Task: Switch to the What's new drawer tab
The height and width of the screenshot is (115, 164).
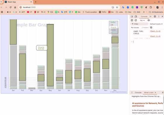Action: pyautogui.click(x=149, y=93)
